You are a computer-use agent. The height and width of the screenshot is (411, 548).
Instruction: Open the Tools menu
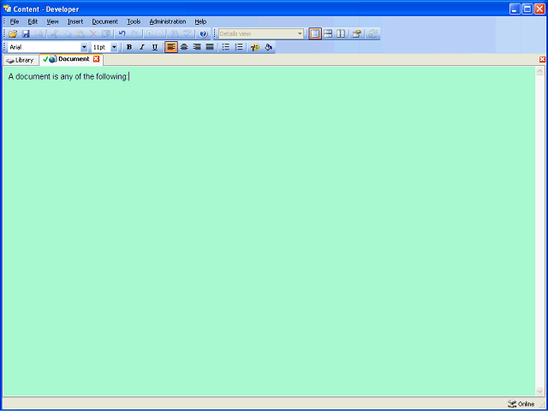134,21
